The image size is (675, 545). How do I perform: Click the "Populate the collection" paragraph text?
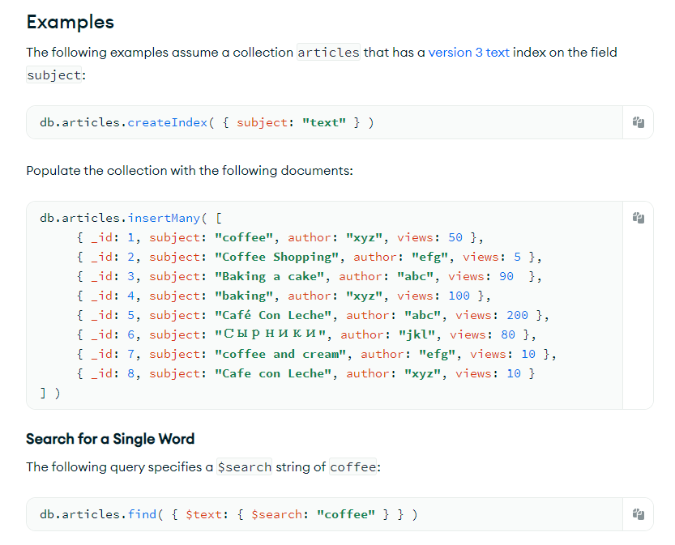(x=190, y=171)
